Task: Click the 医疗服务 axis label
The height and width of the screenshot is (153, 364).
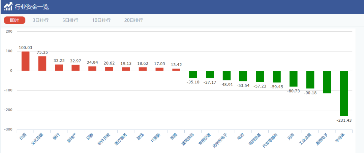Action: tap(121, 139)
